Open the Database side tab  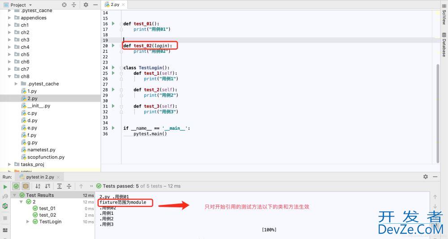tap(444, 45)
